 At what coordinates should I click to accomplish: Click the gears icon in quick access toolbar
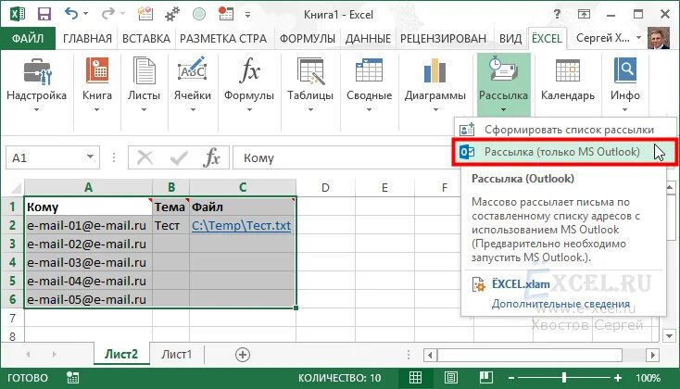click(x=172, y=14)
